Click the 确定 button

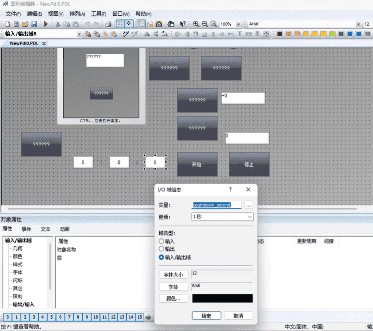[x=206, y=316]
